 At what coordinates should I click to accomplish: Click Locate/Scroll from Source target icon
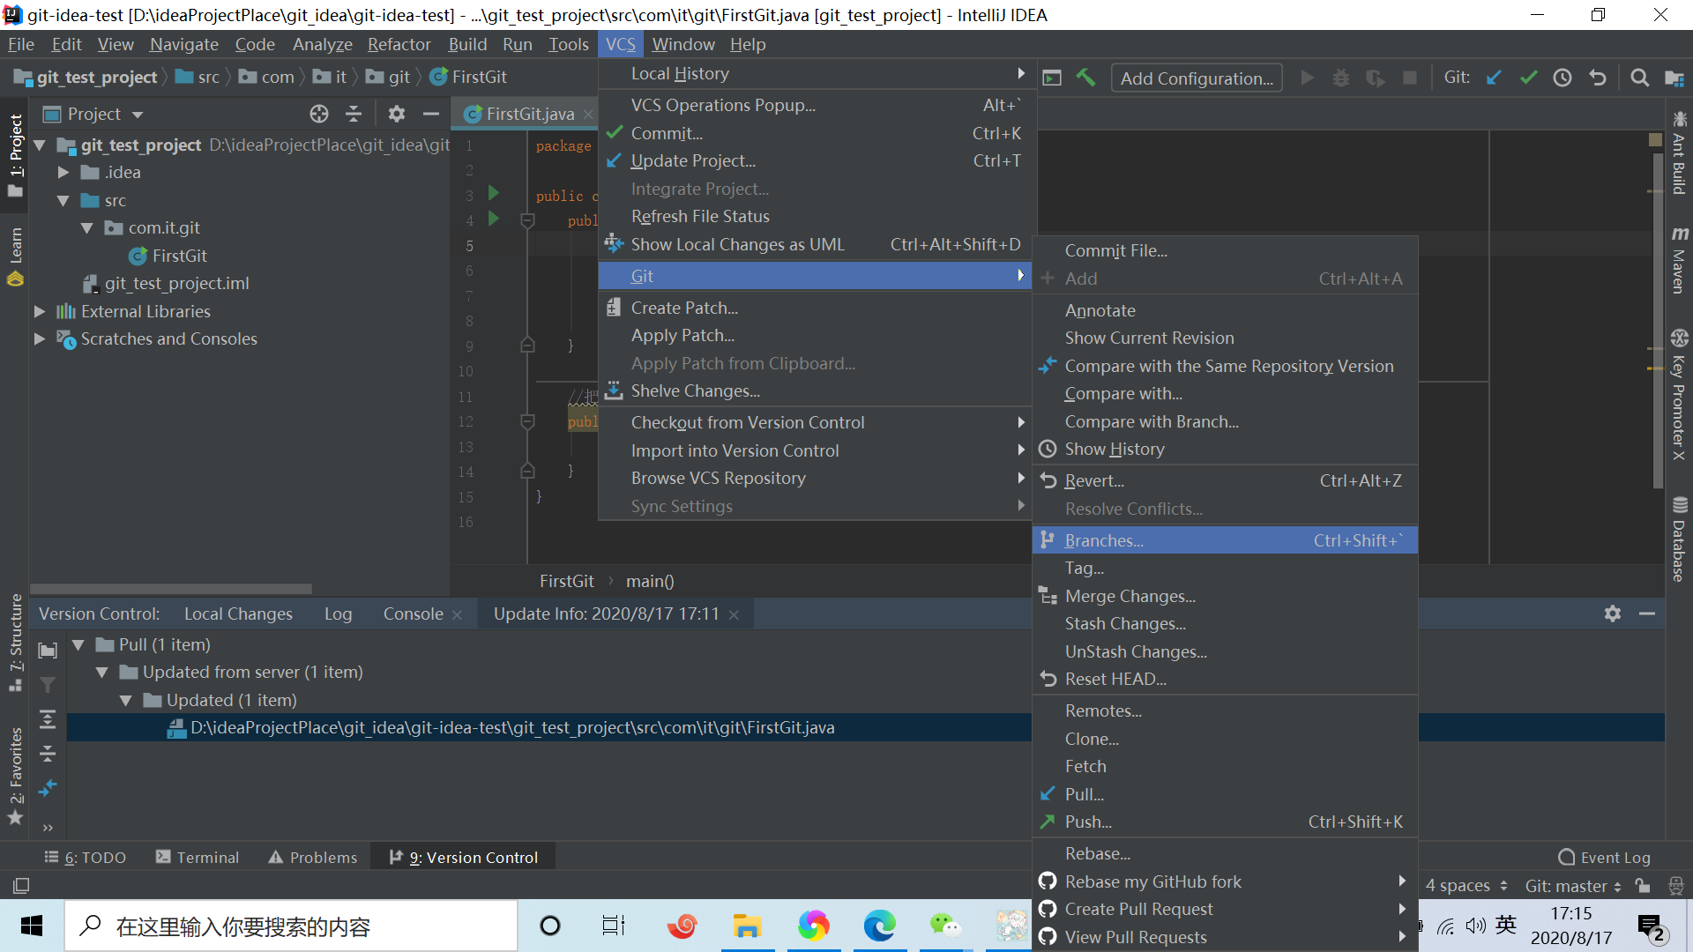pyautogui.click(x=319, y=114)
